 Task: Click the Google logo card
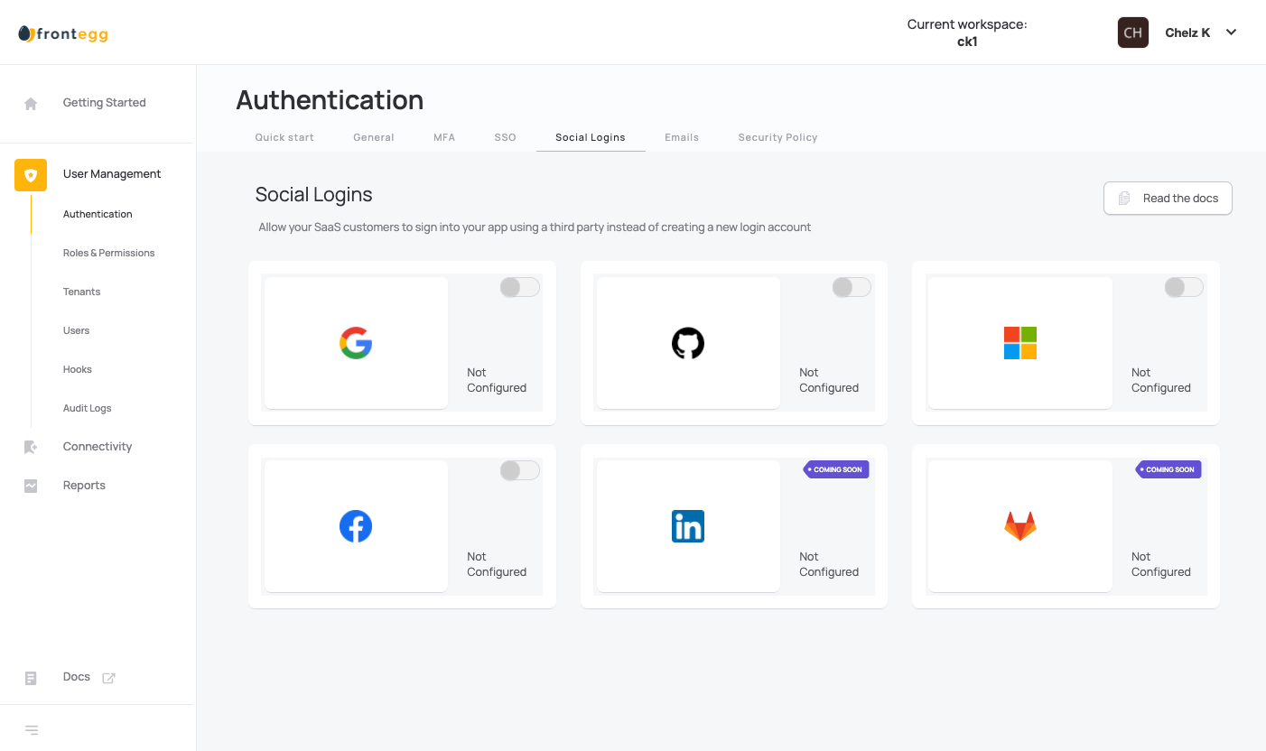tap(356, 343)
